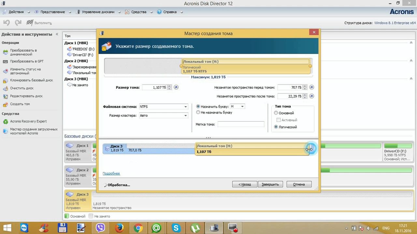The height and width of the screenshot is (234, 417).
Task: Click the checkered flag Выполнить icon
Action: click(30, 23)
